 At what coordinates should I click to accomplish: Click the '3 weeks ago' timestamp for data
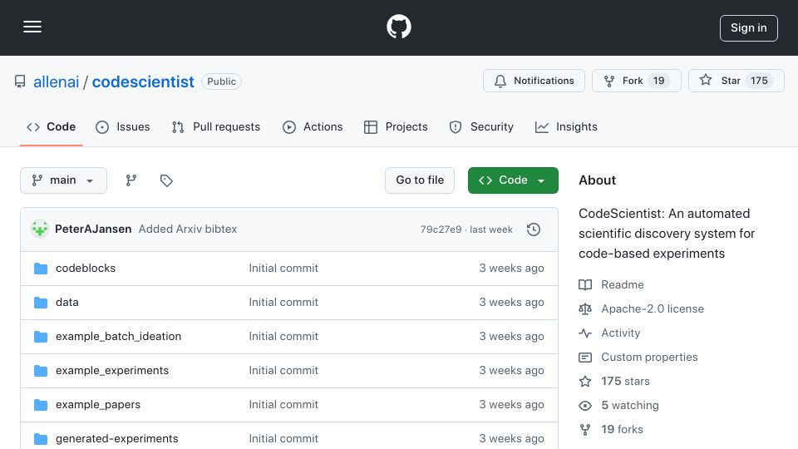[x=511, y=303]
